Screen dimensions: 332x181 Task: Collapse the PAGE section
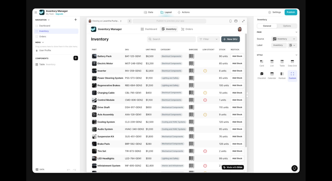click(296, 32)
